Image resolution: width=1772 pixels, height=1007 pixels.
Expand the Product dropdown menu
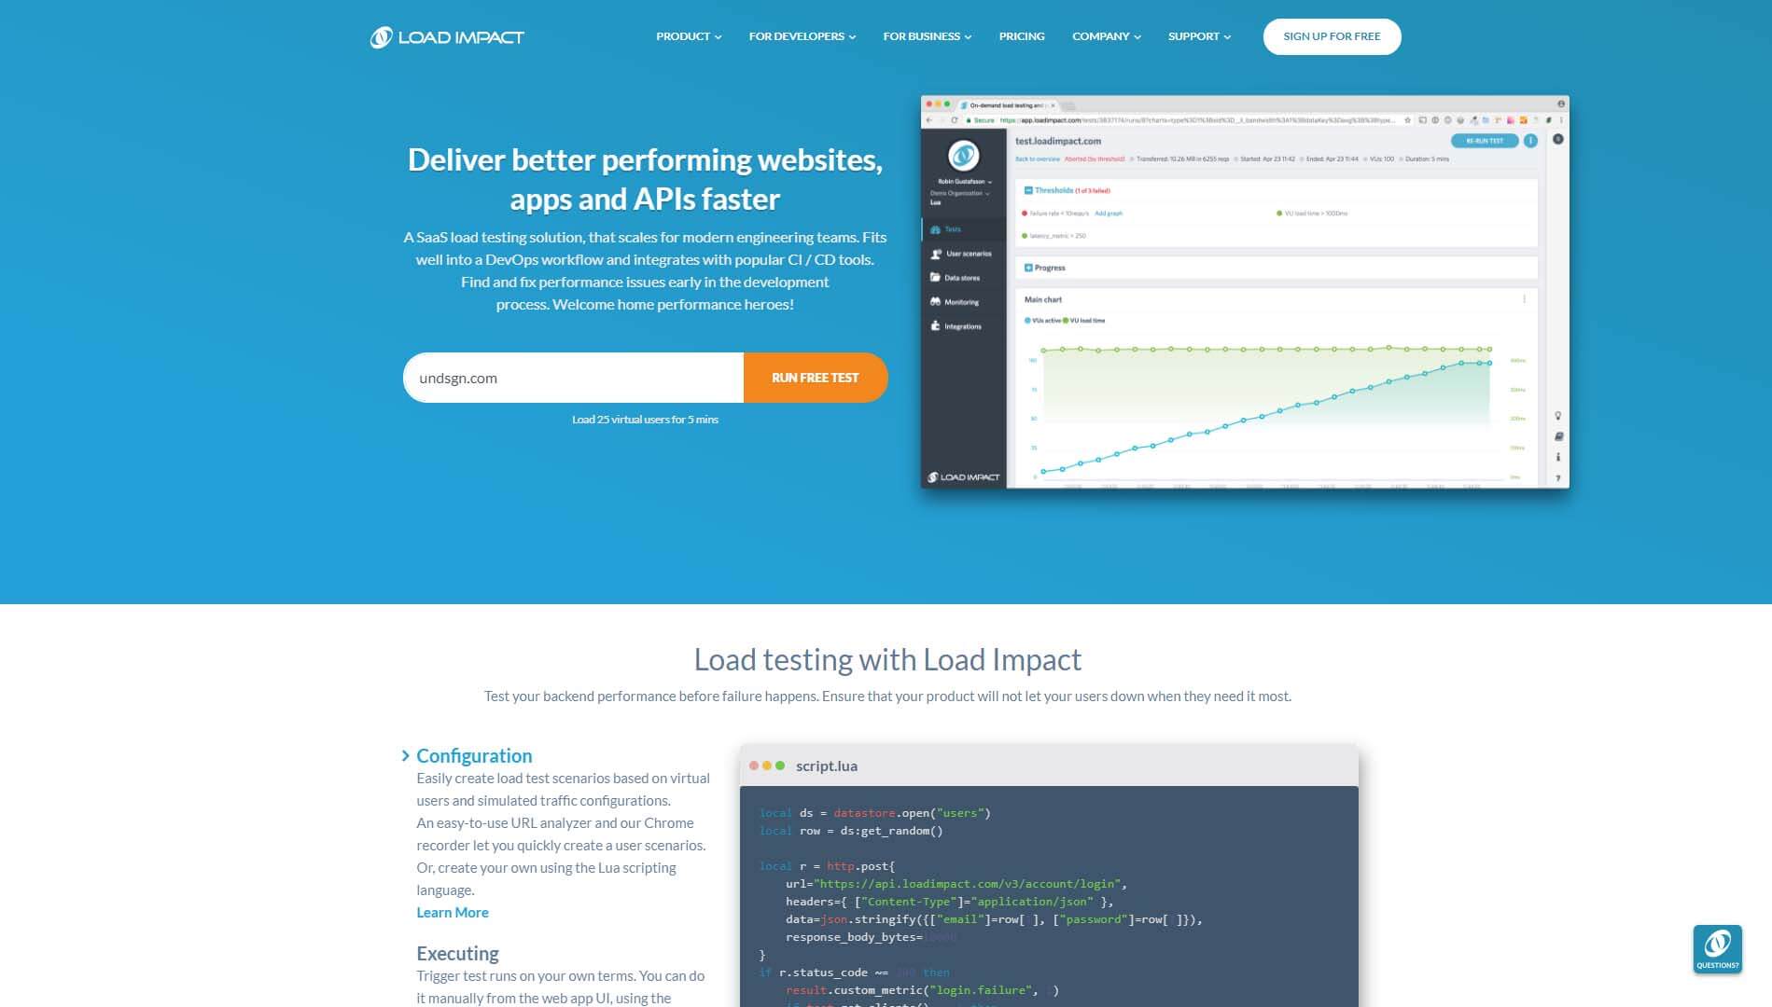(689, 36)
